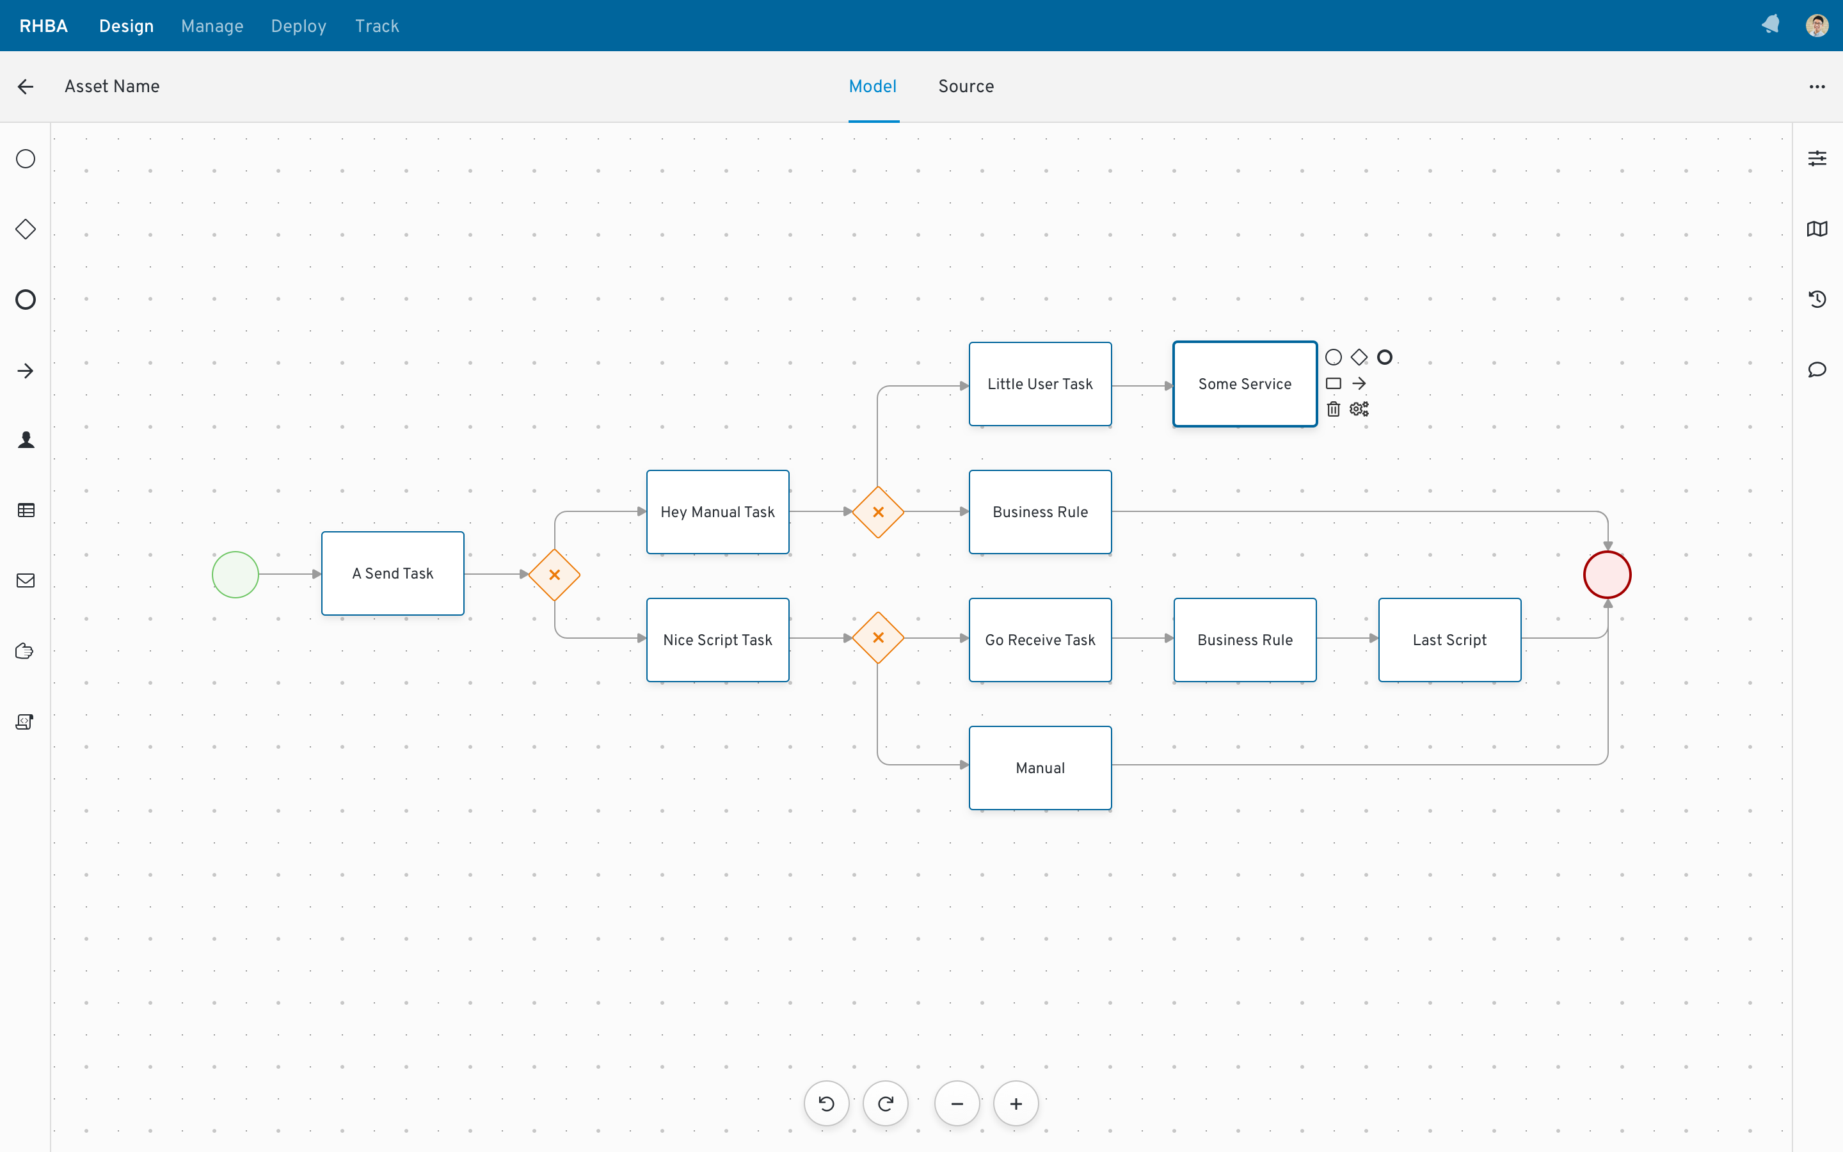This screenshot has width=1843, height=1152.
Task: Zoom out using minus button at bottom
Action: [954, 1104]
